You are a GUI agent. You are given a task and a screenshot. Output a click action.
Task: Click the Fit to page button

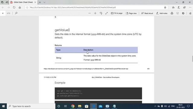117,13
